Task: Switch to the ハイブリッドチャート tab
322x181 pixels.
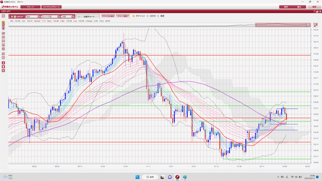Action: coord(51,7)
